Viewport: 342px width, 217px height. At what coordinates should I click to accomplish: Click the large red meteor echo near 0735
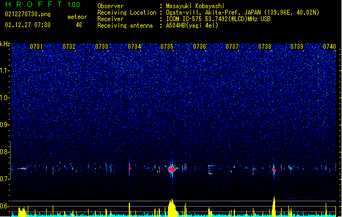point(172,169)
